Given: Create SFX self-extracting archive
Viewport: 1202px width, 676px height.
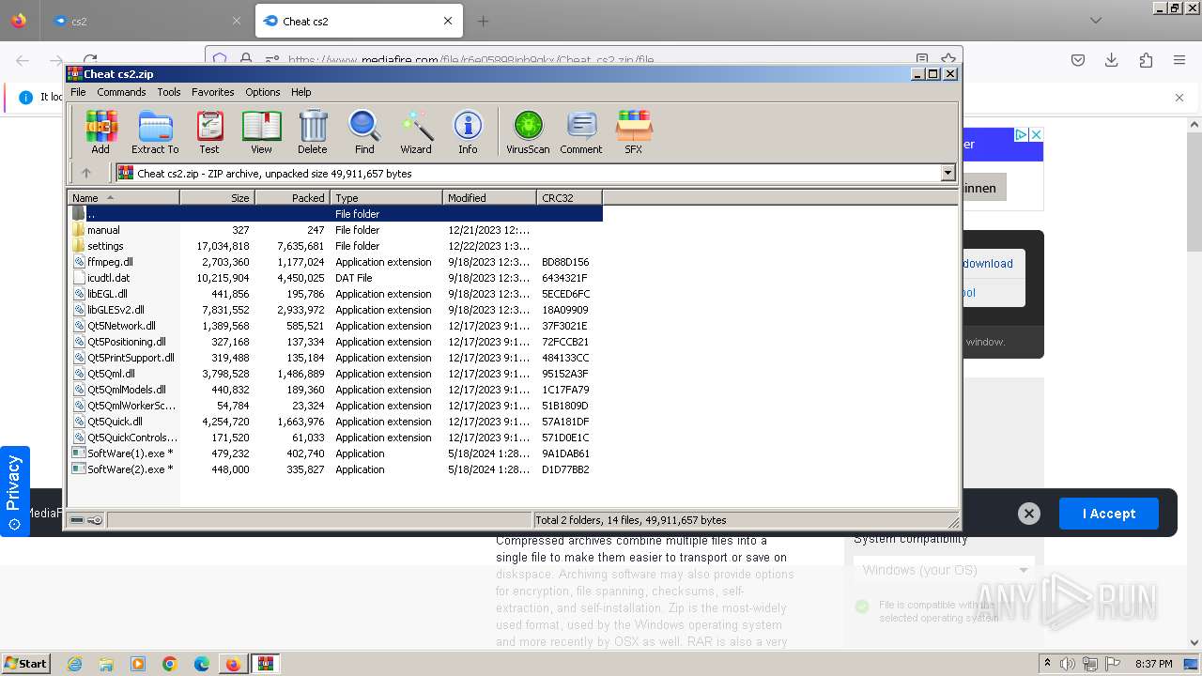Looking at the screenshot, I should point(634,132).
